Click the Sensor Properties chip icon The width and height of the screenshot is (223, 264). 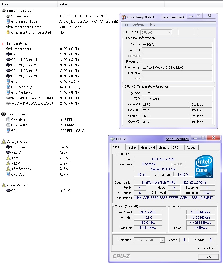(x=3, y=11)
